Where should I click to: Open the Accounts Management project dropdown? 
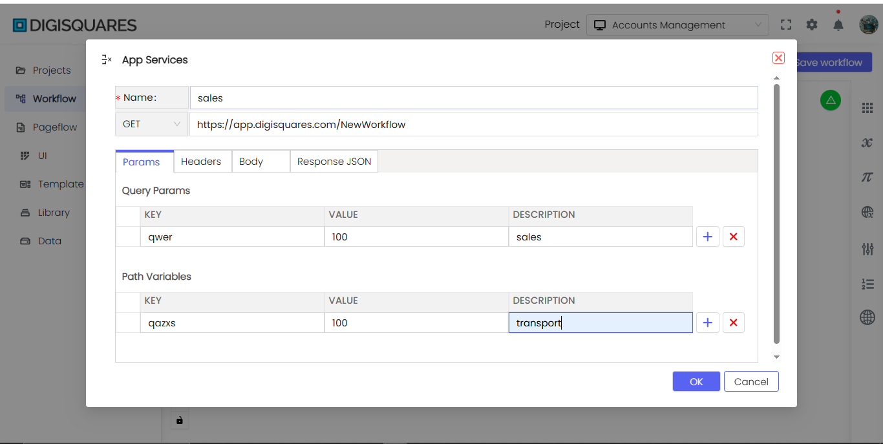(x=677, y=25)
